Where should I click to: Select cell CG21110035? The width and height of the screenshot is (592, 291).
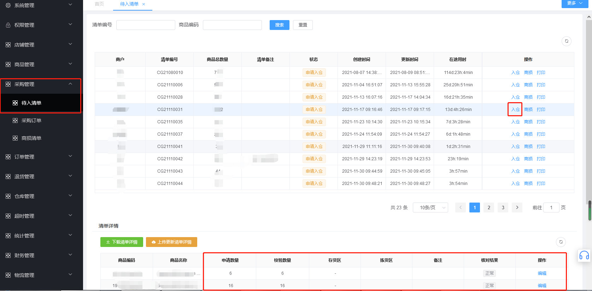coord(170,122)
